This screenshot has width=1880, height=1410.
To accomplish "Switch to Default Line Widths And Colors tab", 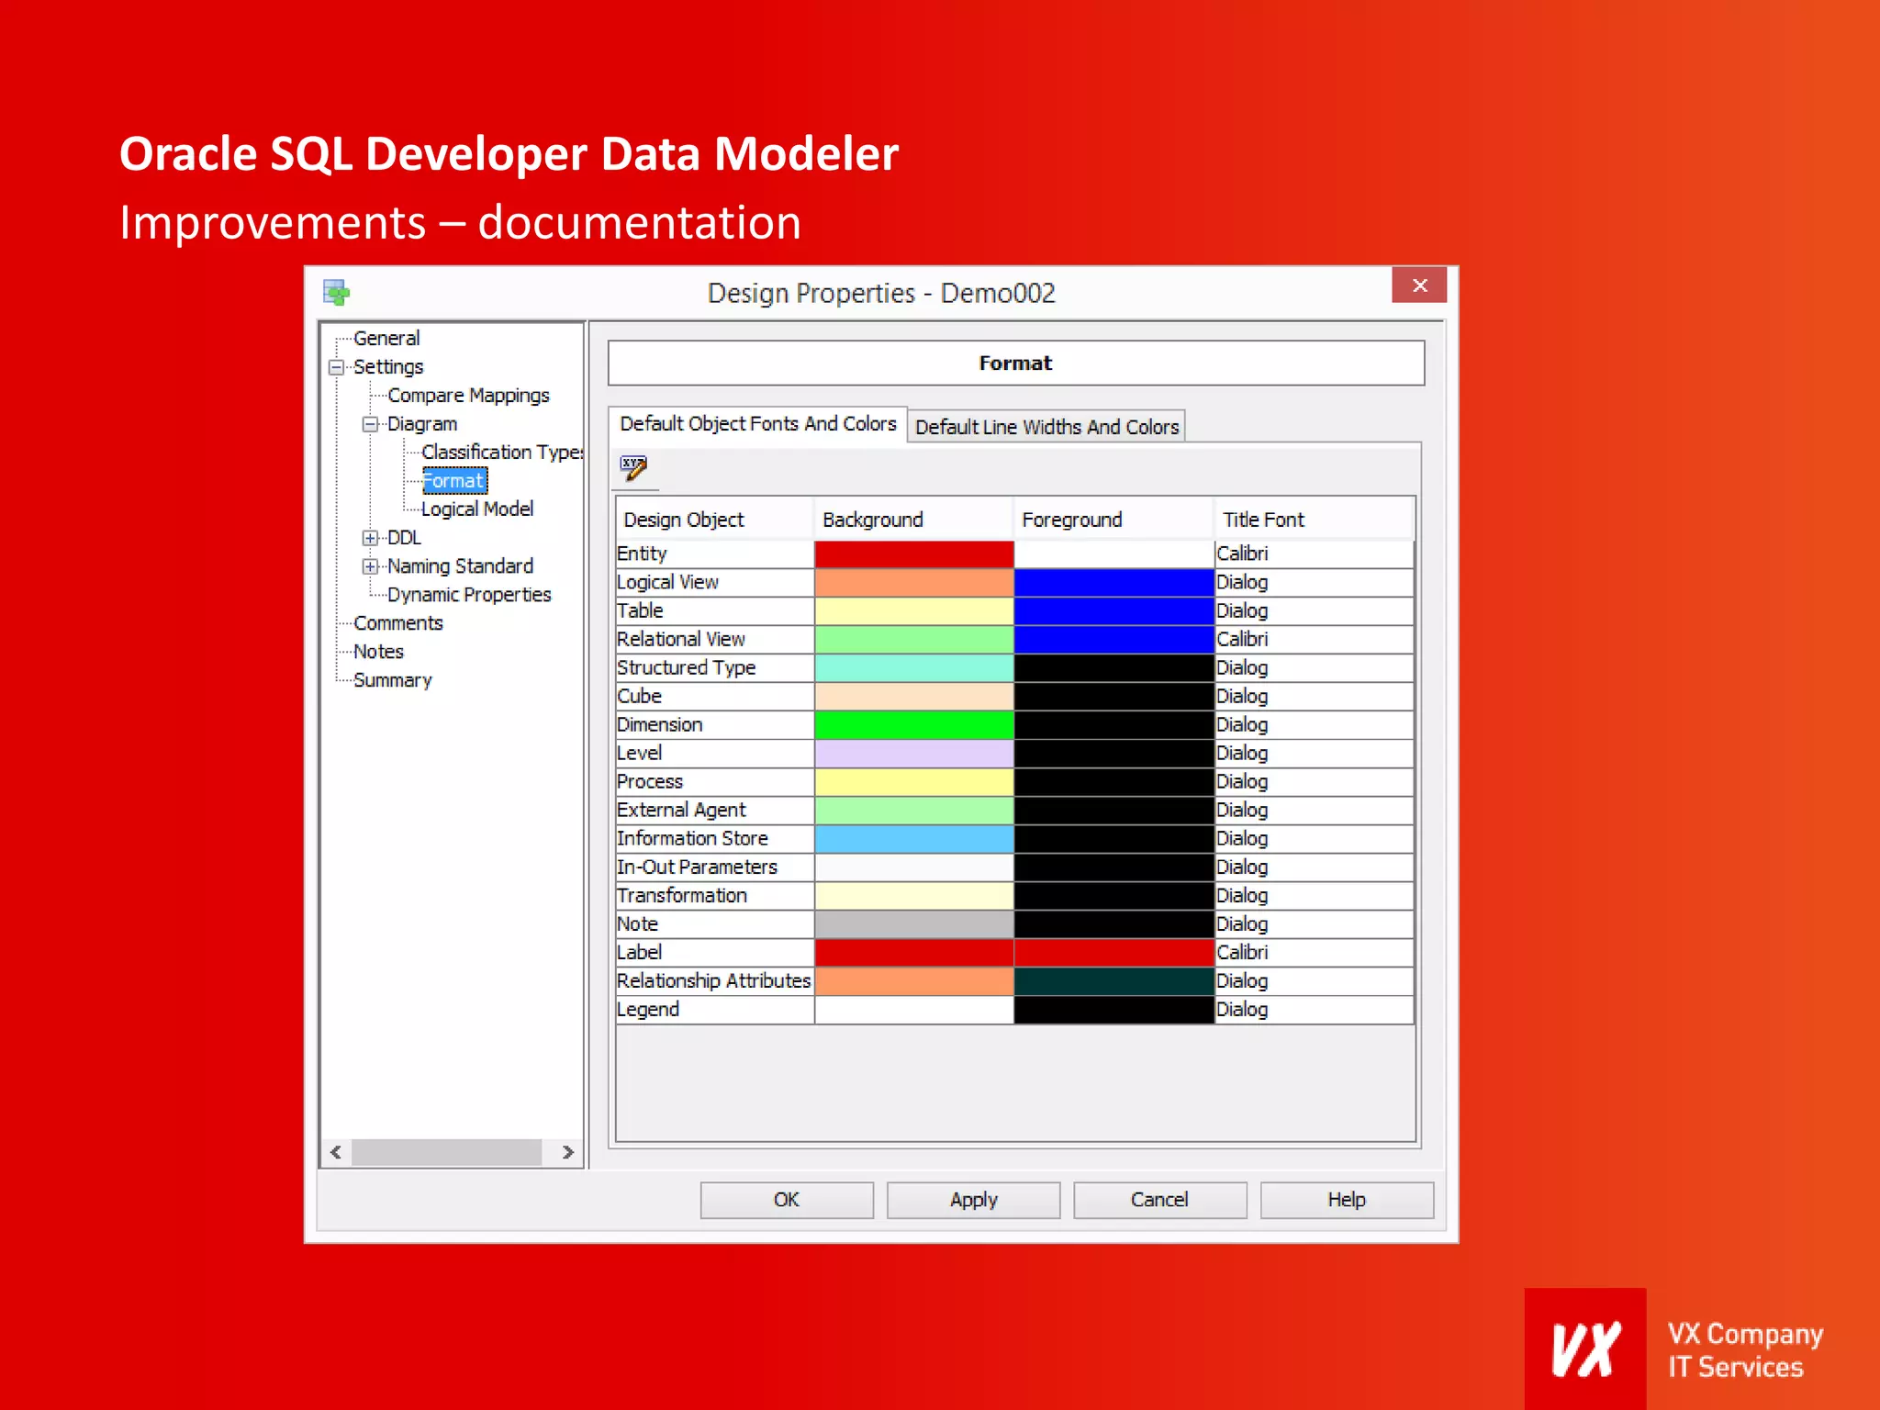I will click(1047, 427).
